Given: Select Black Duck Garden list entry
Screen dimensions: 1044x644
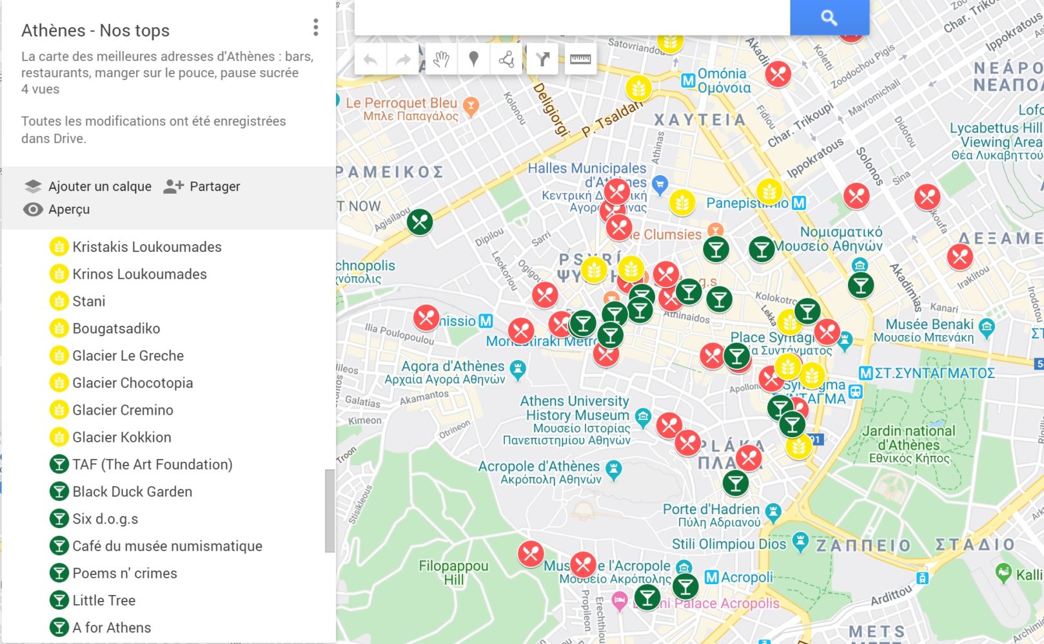Looking at the screenshot, I should (132, 492).
